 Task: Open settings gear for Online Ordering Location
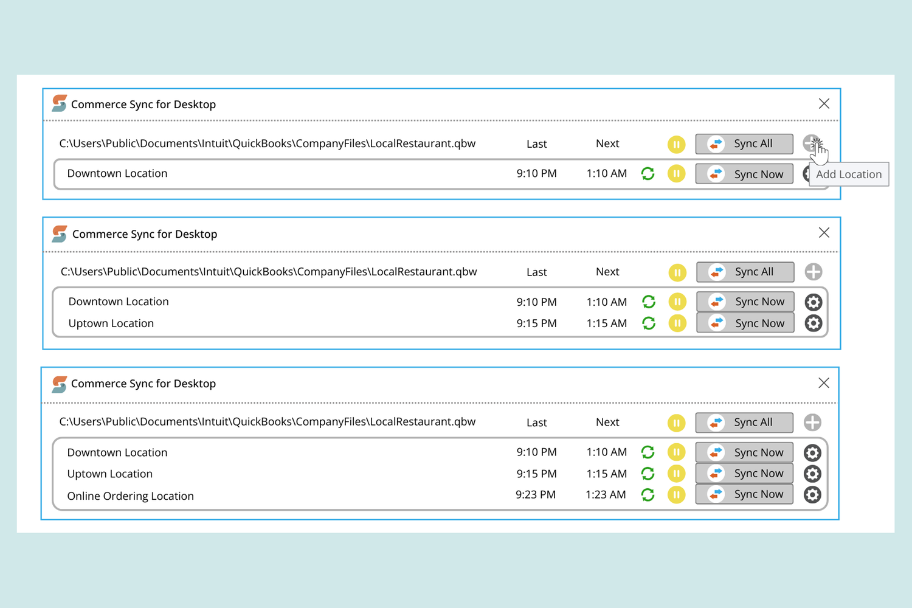pyautogui.click(x=812, y=495)
